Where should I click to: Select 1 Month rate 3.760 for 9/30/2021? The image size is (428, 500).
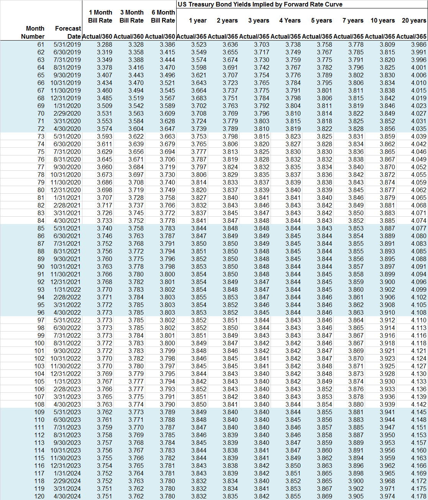click(105, 259)
